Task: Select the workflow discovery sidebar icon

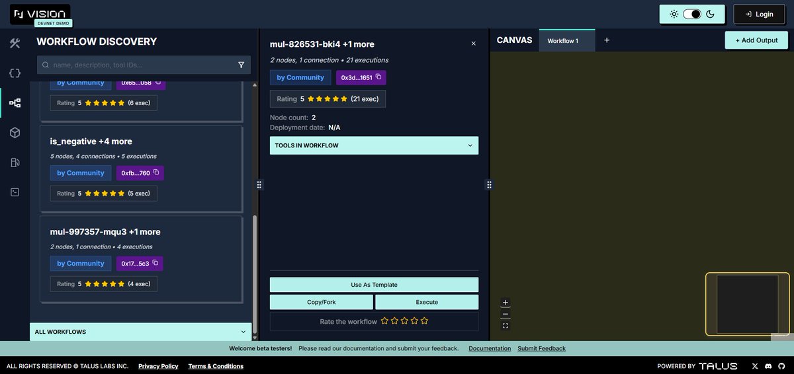Action: click(x=15, y=103)
